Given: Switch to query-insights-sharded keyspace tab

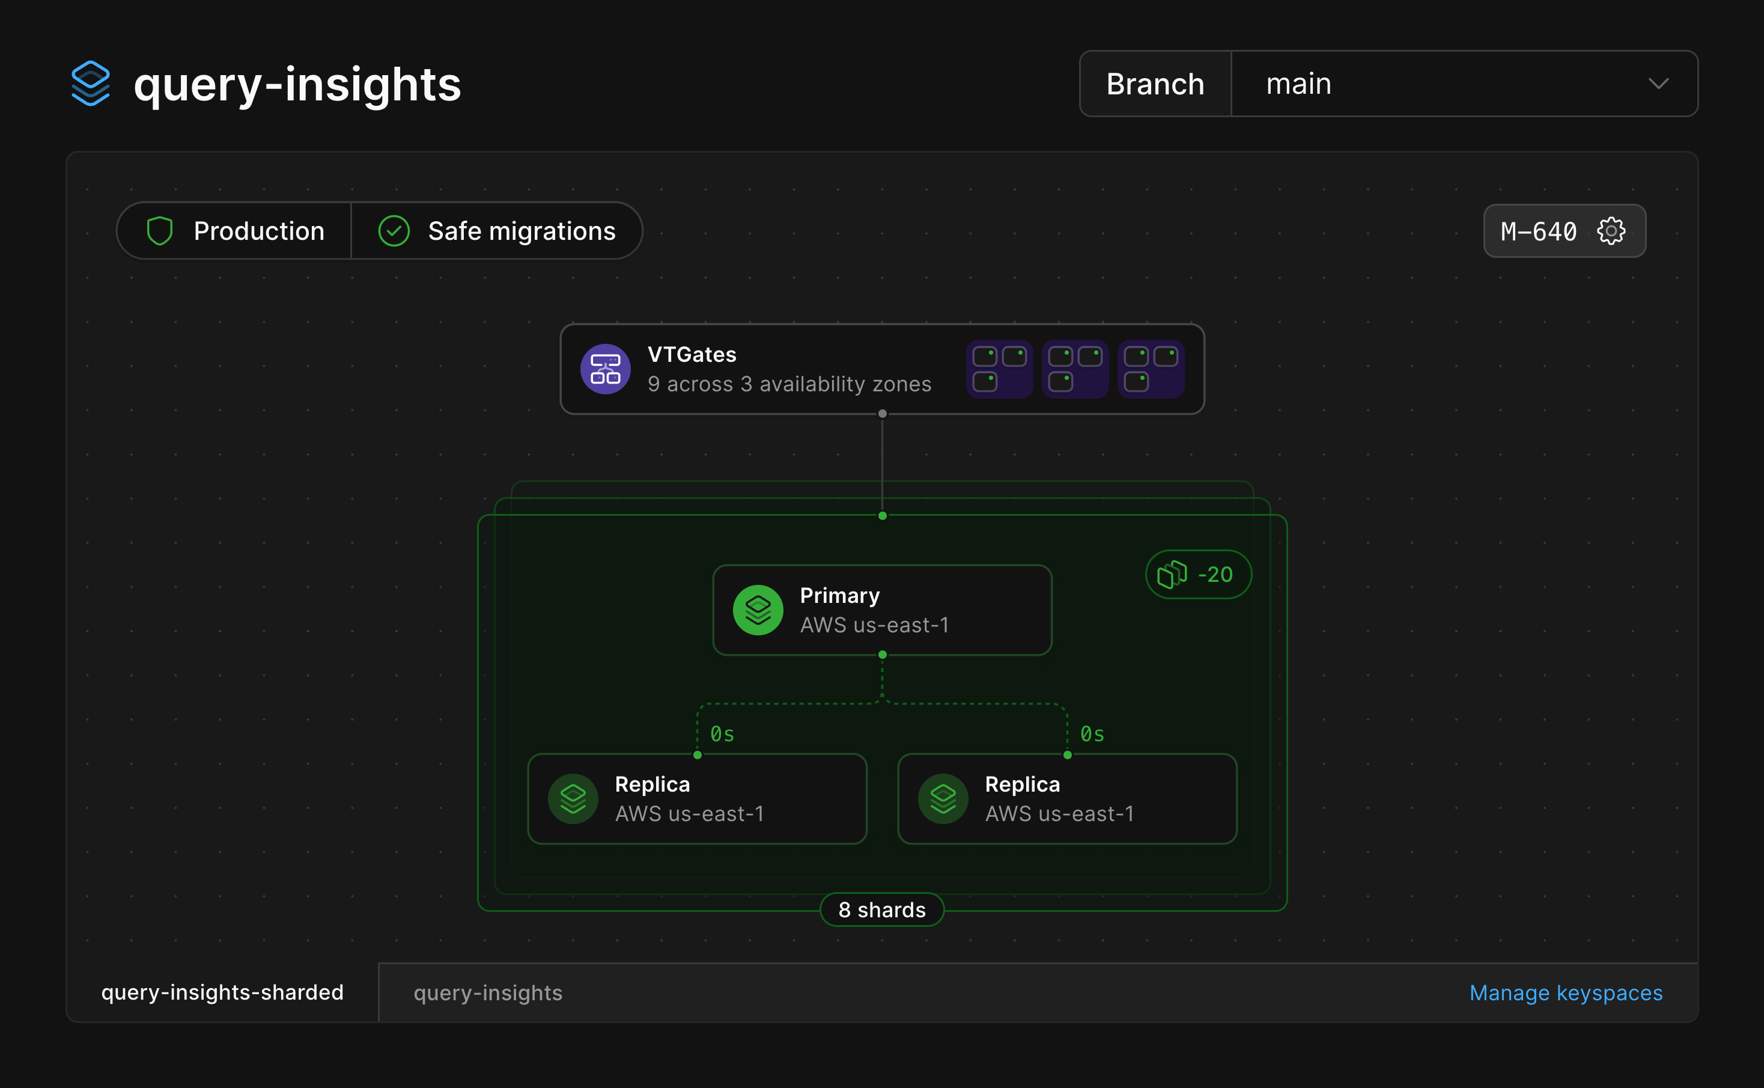Looking at the screenshot, I should click(222, 992).
